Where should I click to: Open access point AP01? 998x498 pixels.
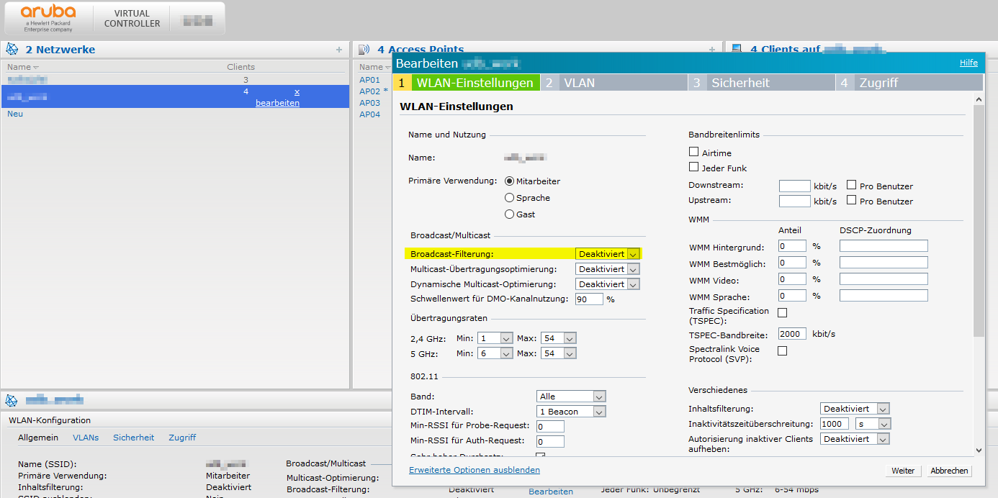pos(369,80)
